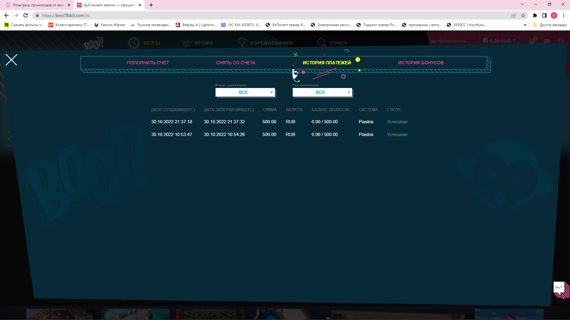Show more bookmarks chevron

525,25
